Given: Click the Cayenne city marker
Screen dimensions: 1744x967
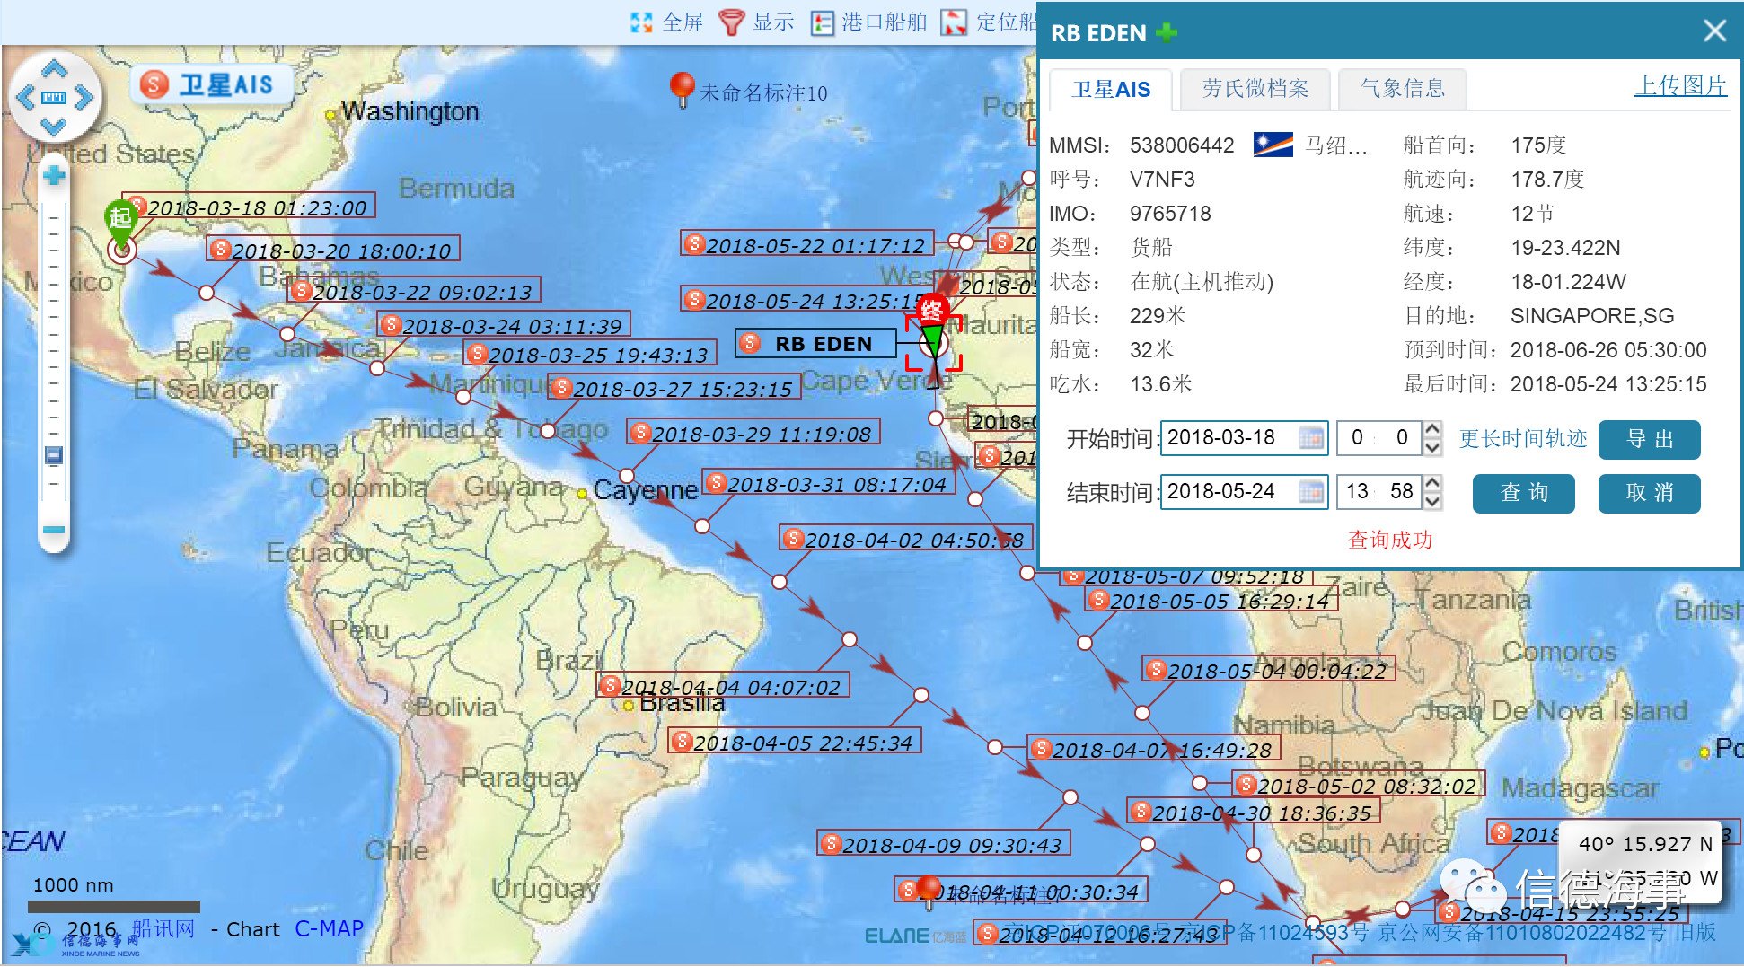Looking at the screenshot, I should coord(582,494).
